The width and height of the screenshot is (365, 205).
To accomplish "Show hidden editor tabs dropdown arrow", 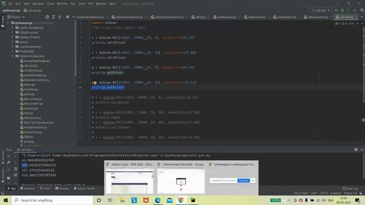I will (362, 17).
